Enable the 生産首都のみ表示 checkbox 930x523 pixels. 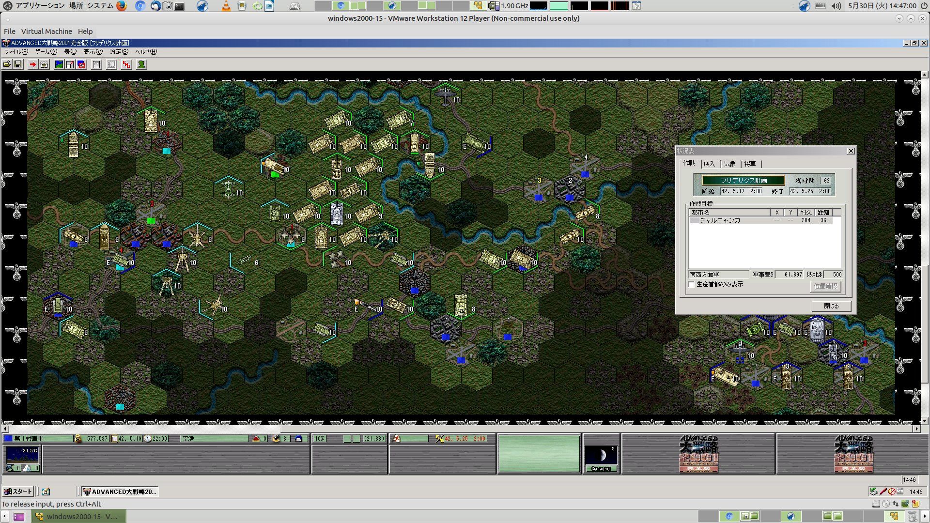click(x=692, y=284)
